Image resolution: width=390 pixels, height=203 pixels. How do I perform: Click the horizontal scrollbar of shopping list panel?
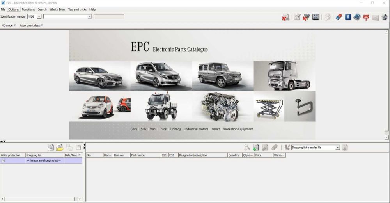point(40,199)
